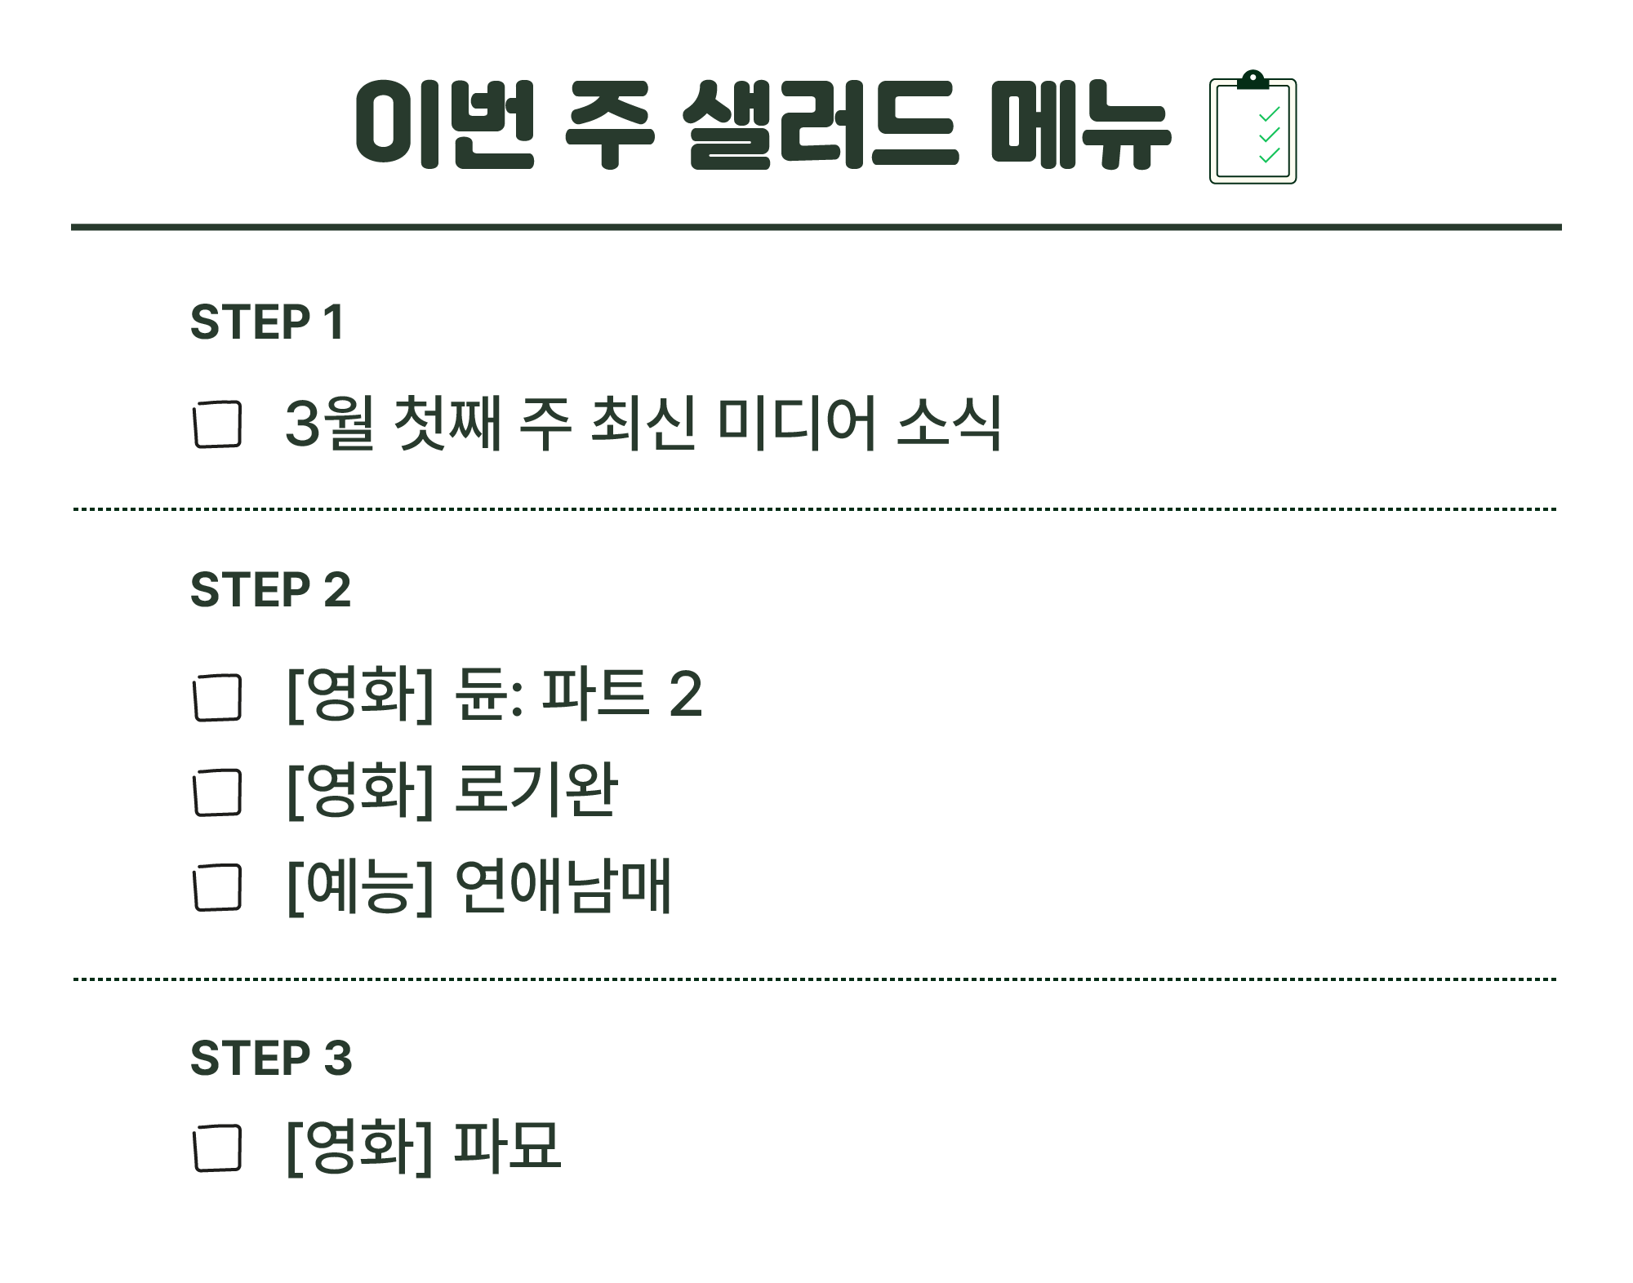Tick the checkbox for 듄: 파트 2
1633x1283 pixels.
pyautogui.click(x=217, y=697)
